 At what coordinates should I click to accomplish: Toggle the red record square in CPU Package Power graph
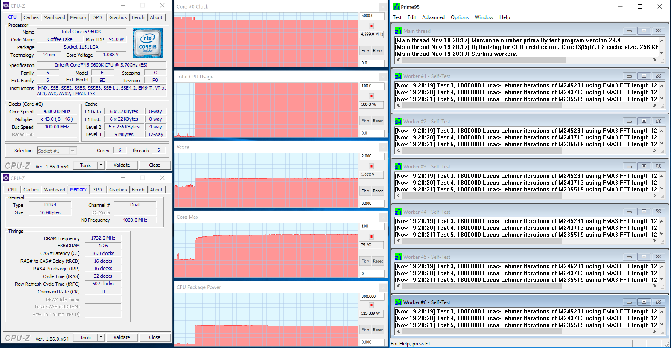point(371,305)
